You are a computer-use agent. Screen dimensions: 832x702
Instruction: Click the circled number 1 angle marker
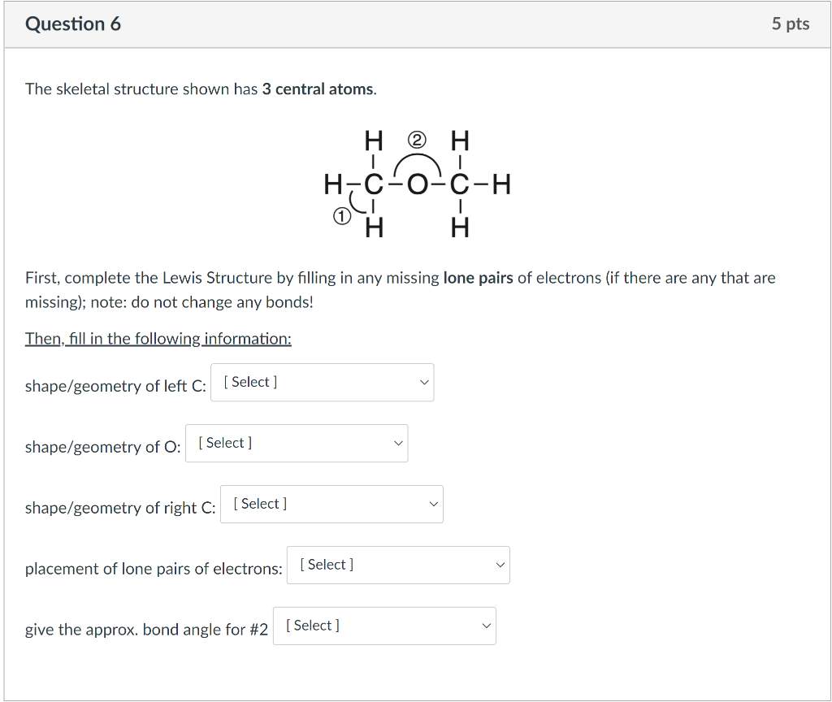(342, 217)
